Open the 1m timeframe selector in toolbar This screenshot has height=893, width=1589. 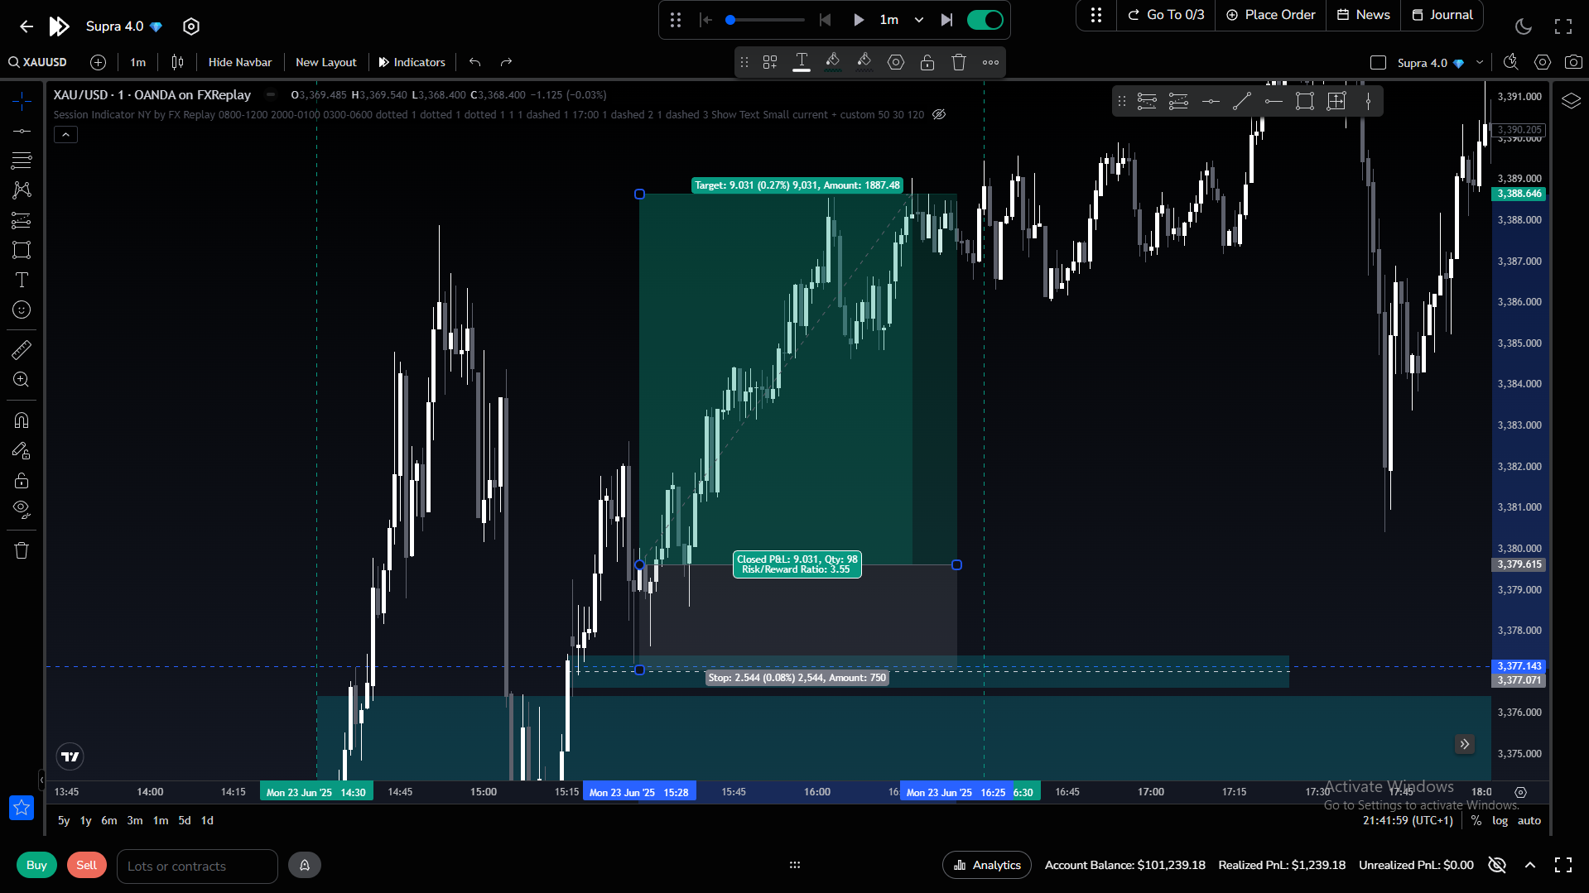point(137,62)
